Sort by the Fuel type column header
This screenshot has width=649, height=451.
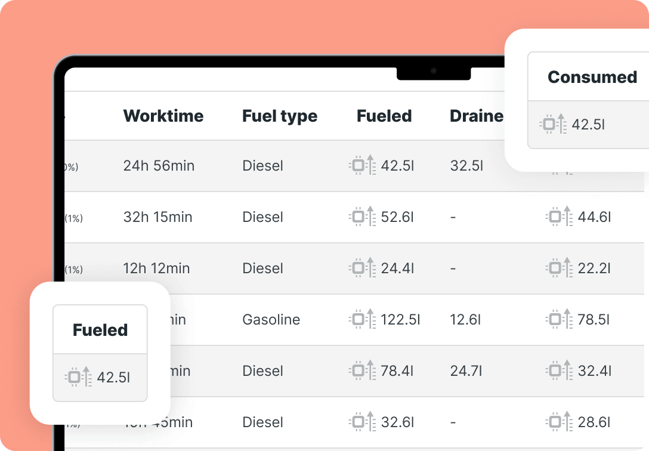tap(280, 116)
